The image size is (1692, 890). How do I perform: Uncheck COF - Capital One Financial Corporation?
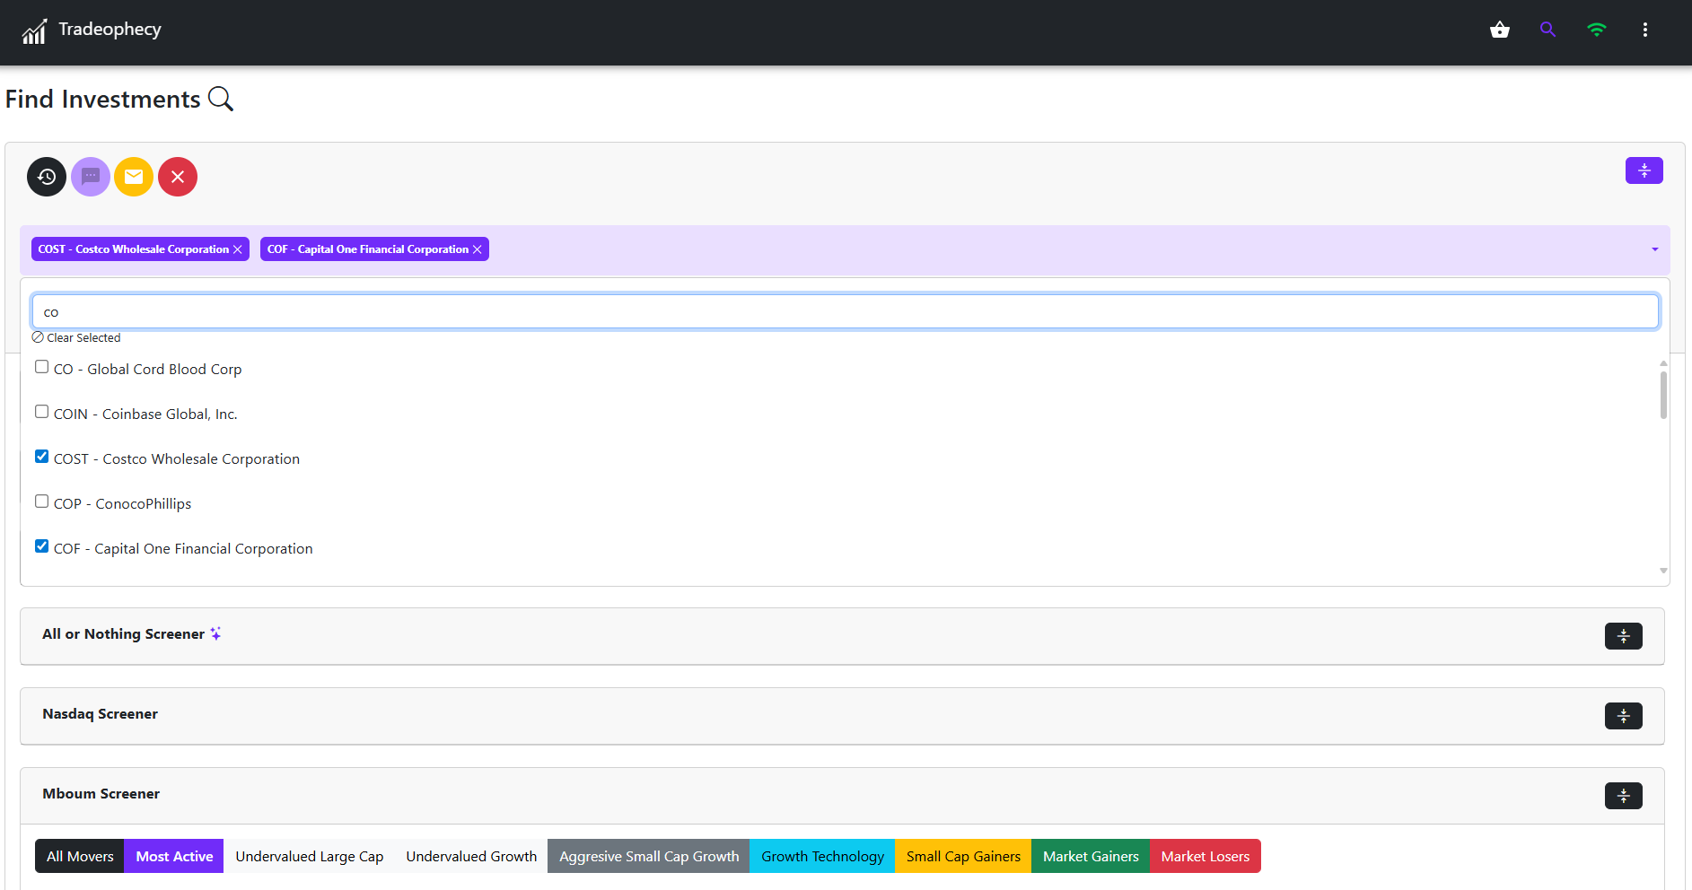42,546
